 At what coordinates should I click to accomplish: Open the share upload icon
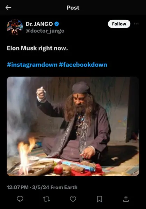click(x=126, y=199)
